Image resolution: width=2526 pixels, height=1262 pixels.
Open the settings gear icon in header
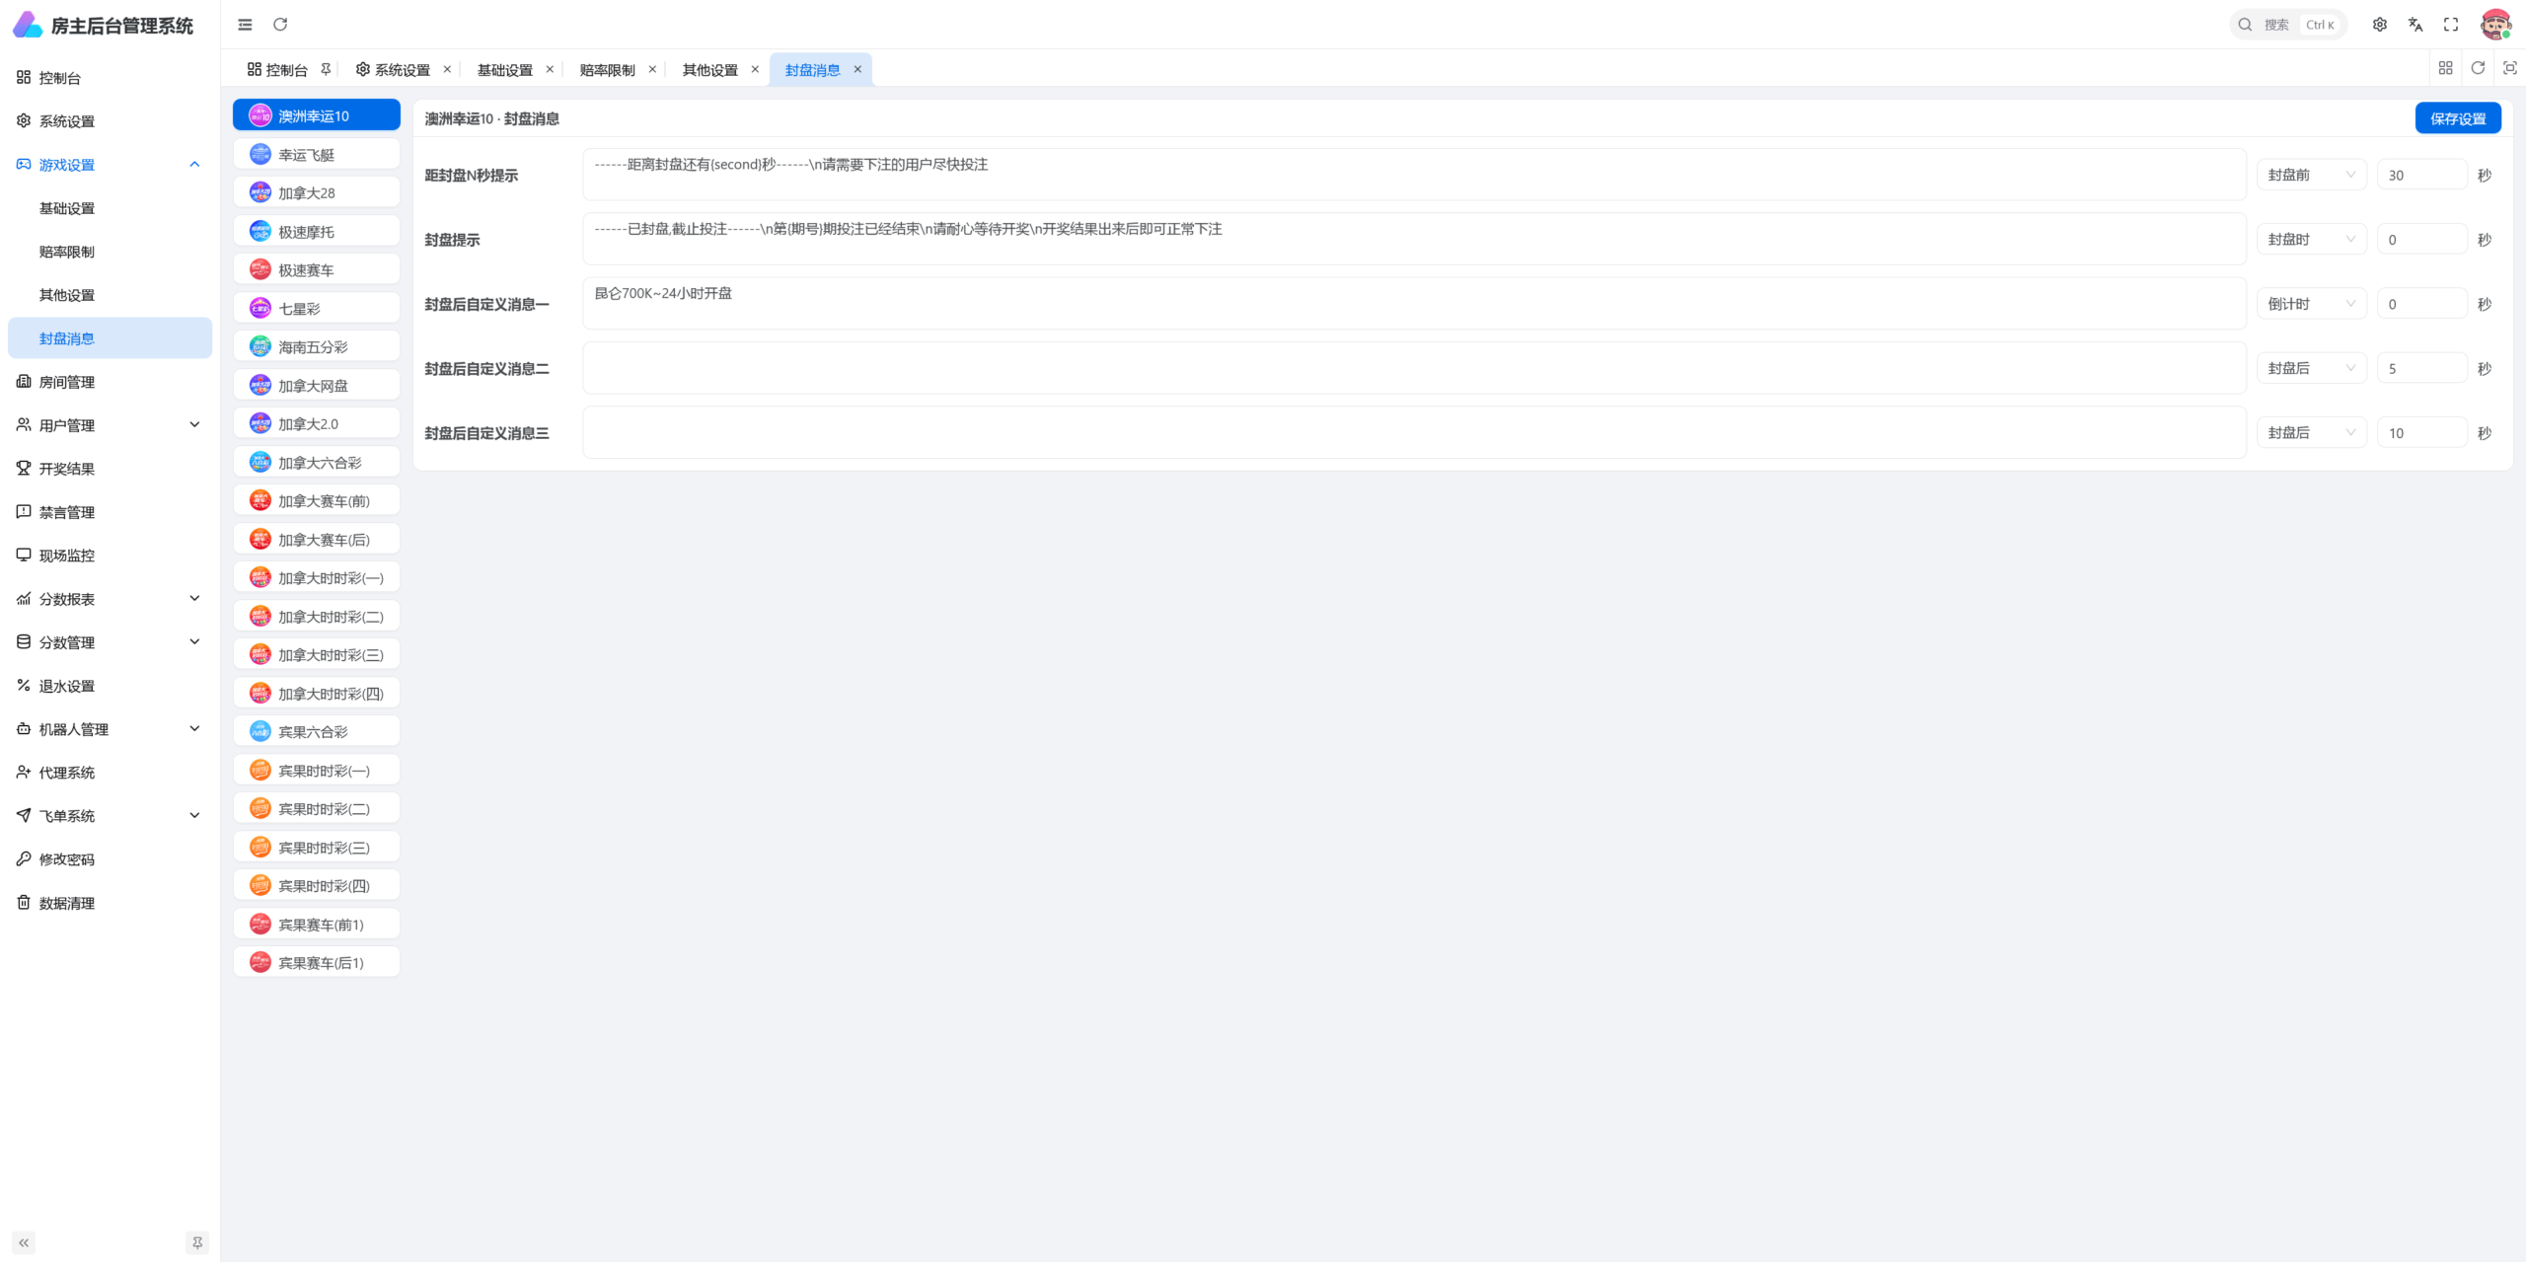coord(2380,25)
